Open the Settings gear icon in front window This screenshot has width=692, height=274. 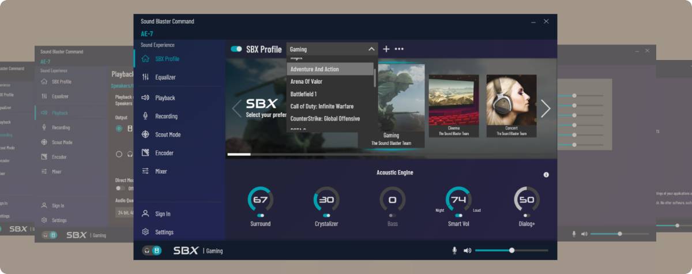click(x=145, y=232)
